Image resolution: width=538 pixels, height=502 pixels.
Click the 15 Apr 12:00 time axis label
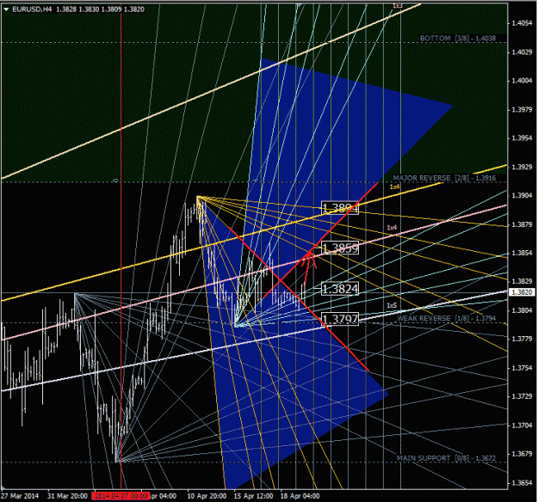(254, 496)
